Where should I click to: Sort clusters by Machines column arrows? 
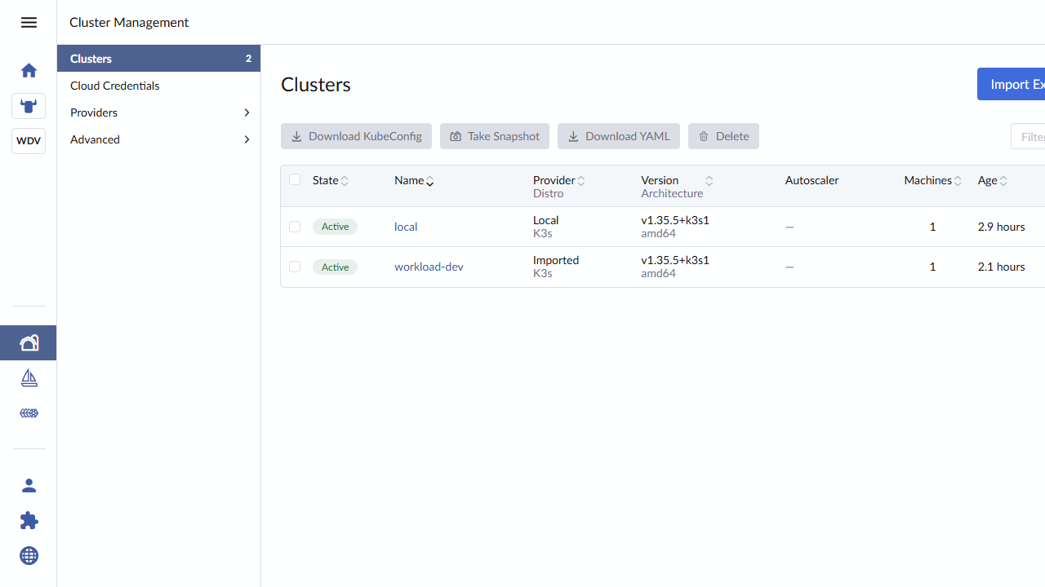click(x=958, y=181)
